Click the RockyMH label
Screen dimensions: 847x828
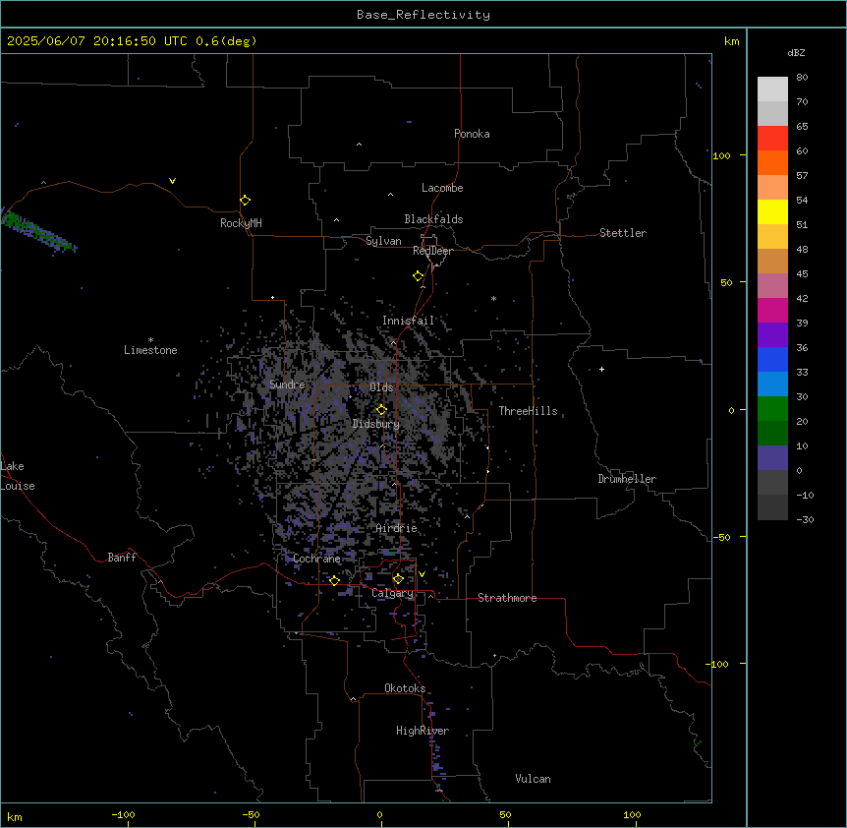[241, 223]
